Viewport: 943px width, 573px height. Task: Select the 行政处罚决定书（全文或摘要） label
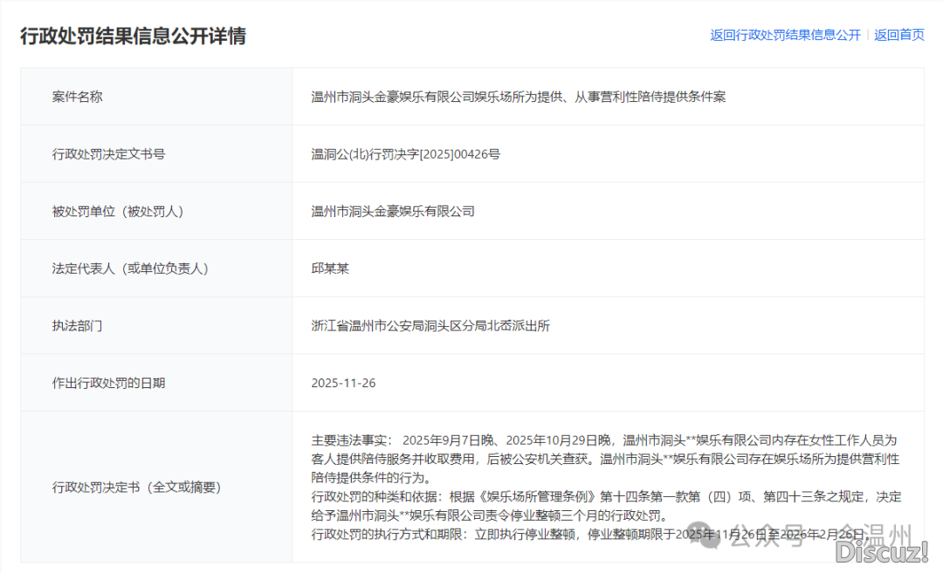click(136, 487)
